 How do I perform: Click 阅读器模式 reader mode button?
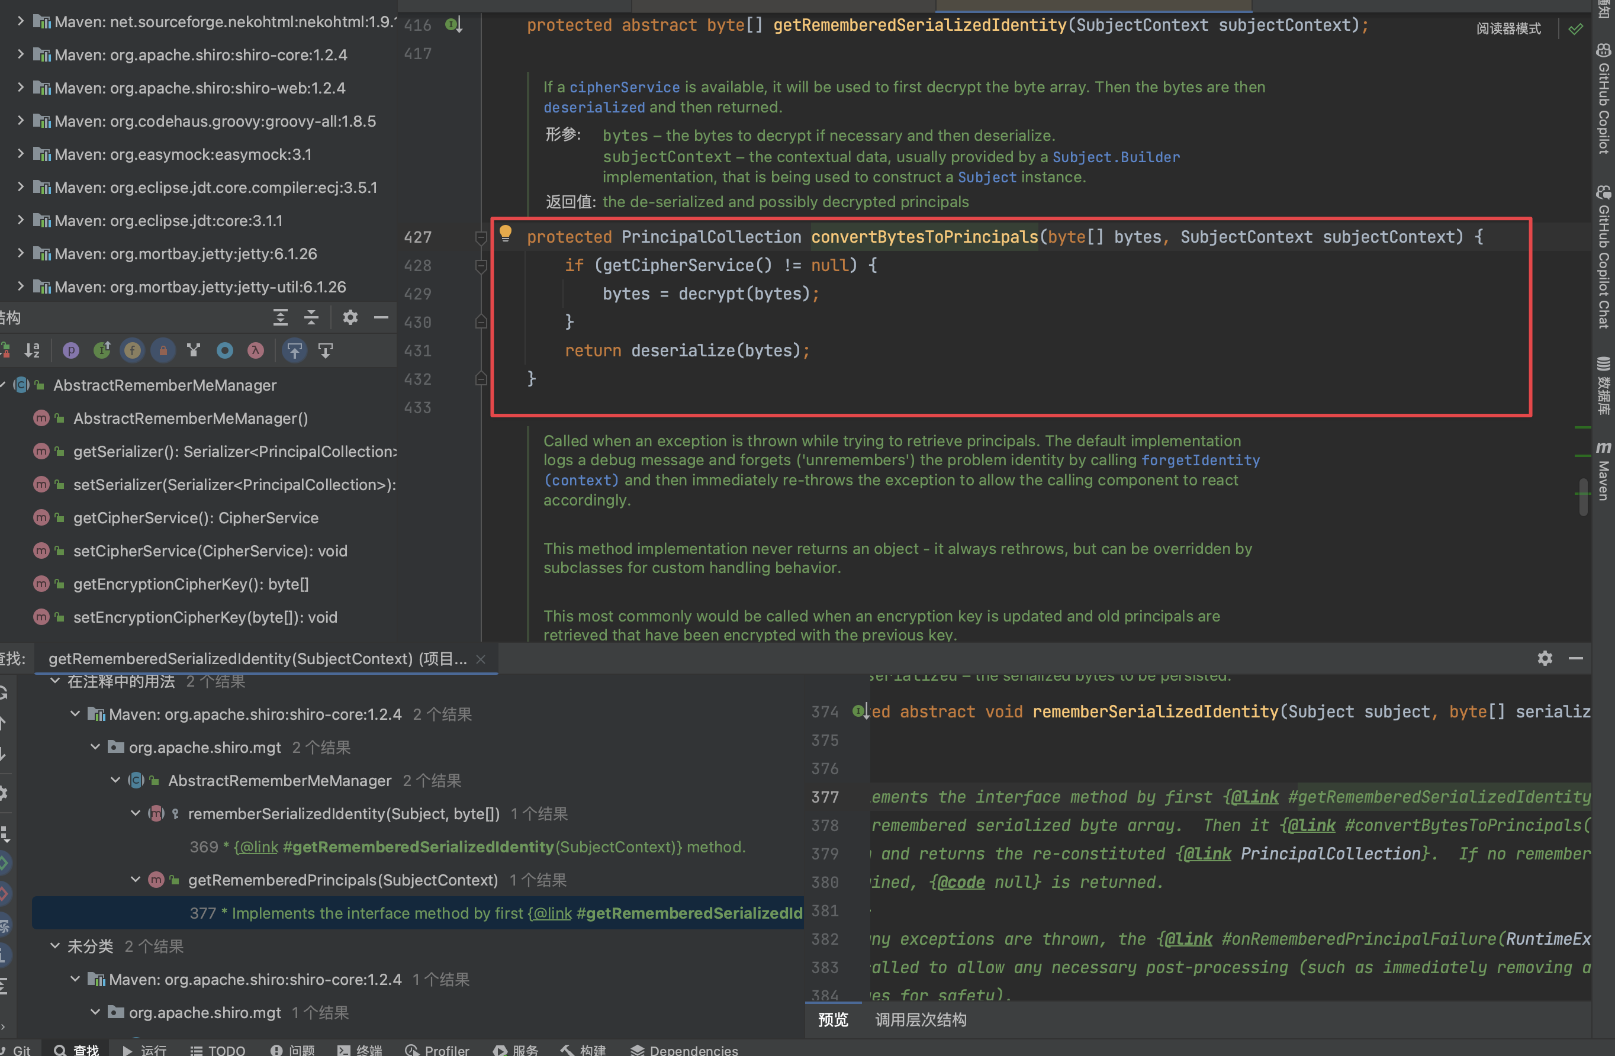1508,28
